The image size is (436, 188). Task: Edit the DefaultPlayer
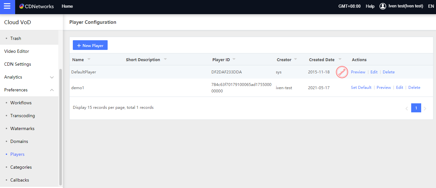pos(374,72)
